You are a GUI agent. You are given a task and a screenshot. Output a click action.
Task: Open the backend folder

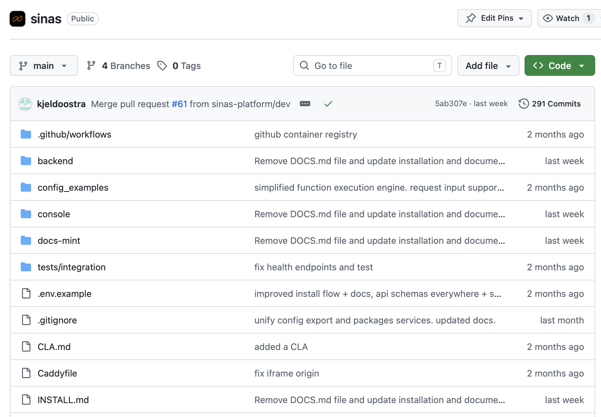55,161
